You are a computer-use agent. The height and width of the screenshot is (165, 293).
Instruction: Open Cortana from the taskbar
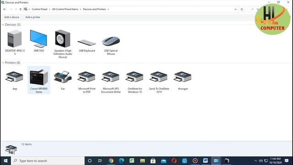(90, 161)
